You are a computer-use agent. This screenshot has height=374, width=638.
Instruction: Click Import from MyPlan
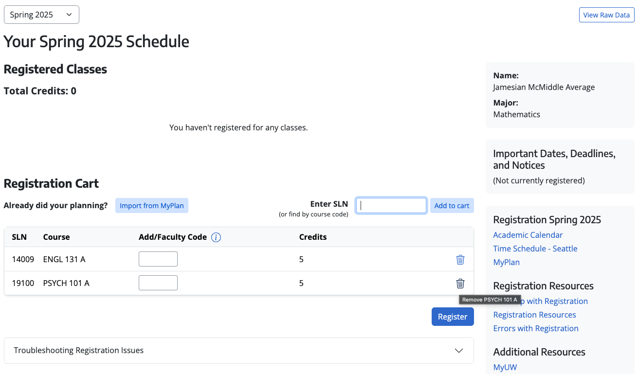pos(151,205)
